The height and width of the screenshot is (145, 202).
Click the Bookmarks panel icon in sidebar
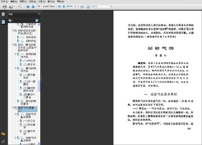click(3, 22)
